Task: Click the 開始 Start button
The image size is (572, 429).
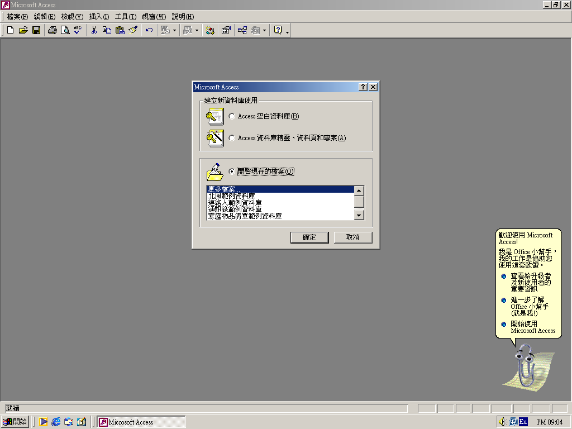Action: (15, 422)
